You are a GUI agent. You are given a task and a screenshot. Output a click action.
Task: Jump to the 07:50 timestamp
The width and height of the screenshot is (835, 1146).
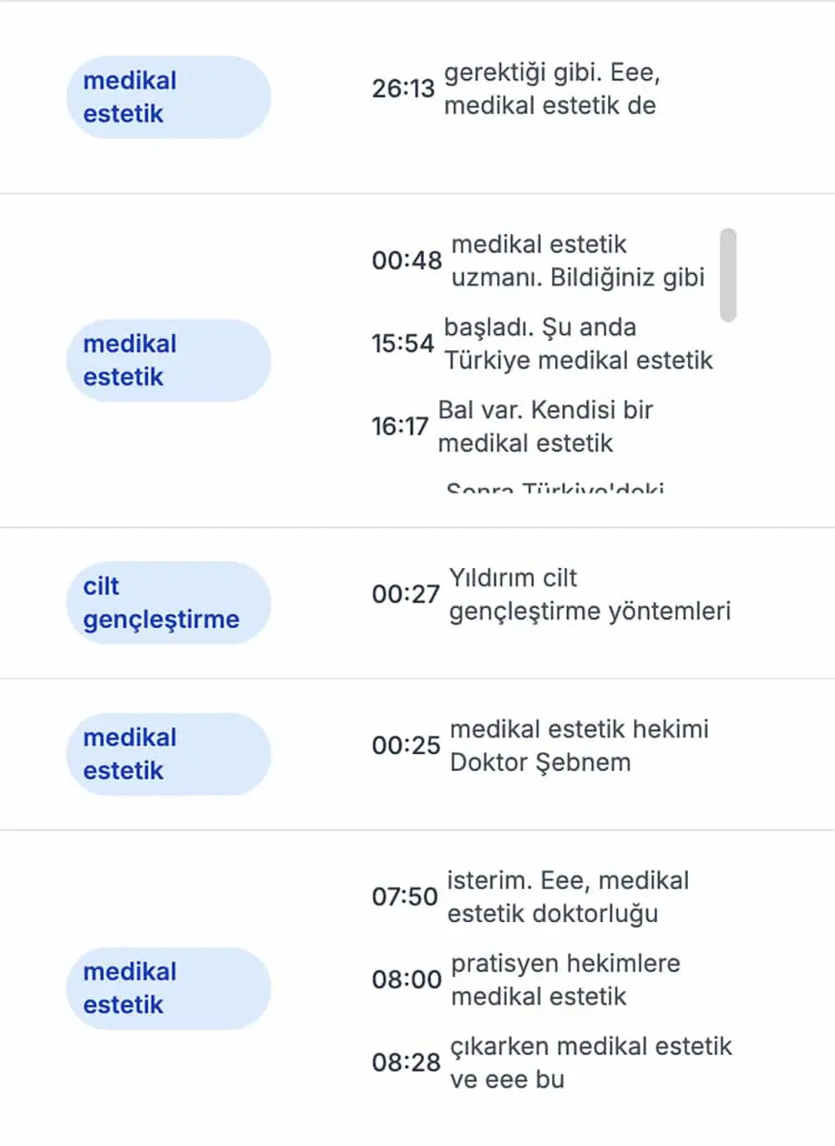[404, 897]
